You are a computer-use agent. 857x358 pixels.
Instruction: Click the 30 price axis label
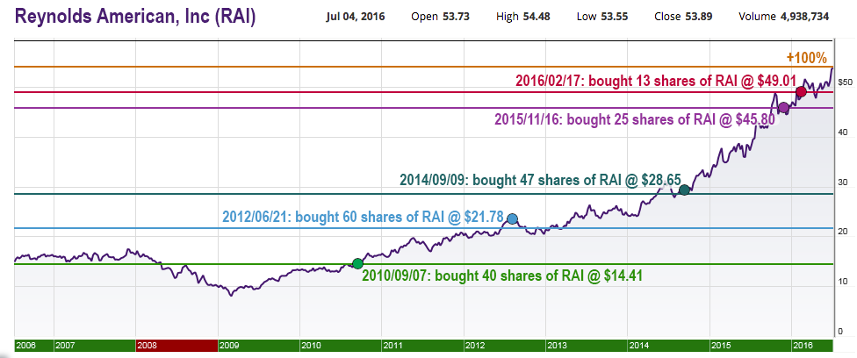click(x=842, y=182)
